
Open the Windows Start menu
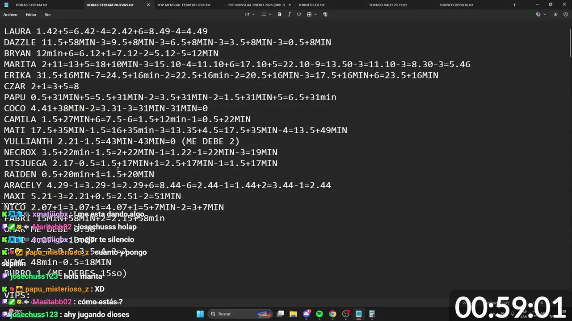(x=200, y=314)
